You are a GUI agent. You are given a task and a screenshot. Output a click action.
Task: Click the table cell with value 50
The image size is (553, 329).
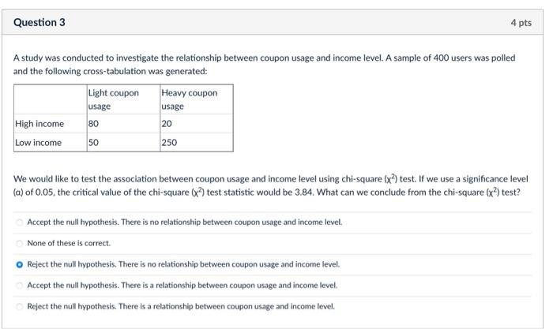pyautogui.click(x=123, y=142)
